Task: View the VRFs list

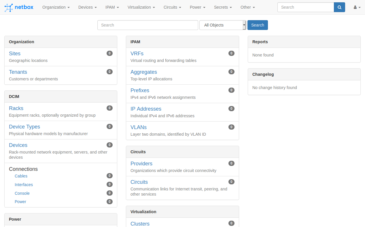Action: pos(137,54)
